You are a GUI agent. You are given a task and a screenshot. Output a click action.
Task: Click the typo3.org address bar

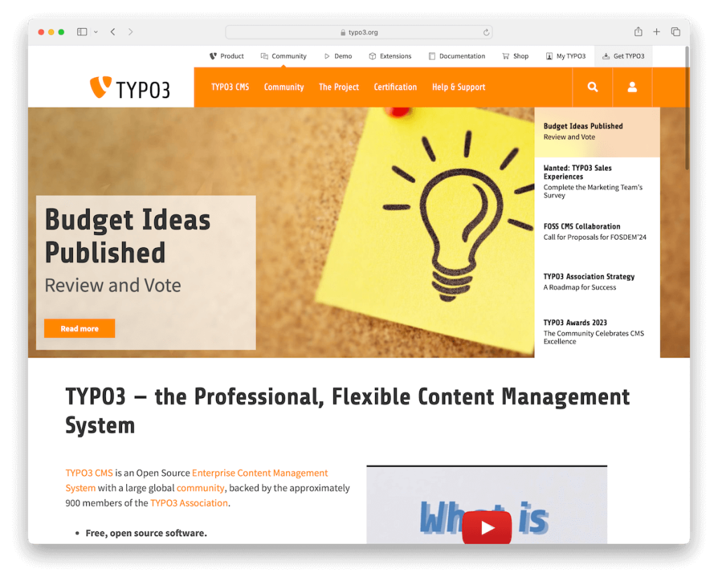tap(358, 32)
